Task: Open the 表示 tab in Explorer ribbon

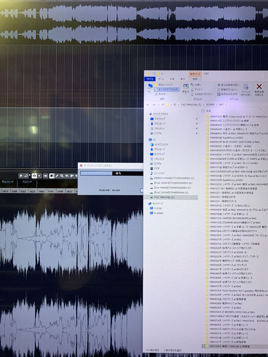Action: tap(183, 79)
